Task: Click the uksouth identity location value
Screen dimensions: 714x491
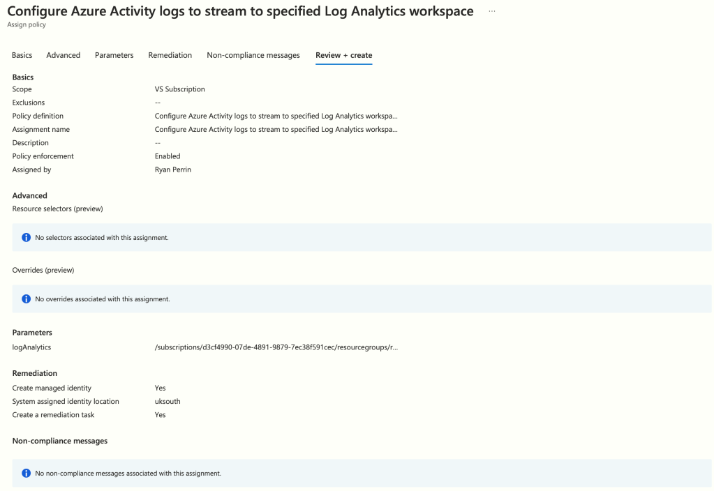Action: [168, 401]
